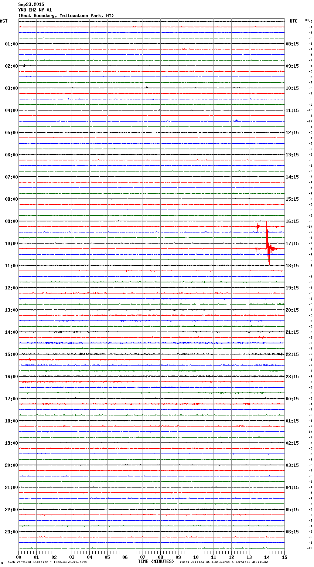Select the 04:00 MST time label
Image resolution: width=314 pixels, height=567 pixels.
tap(11, 111)
